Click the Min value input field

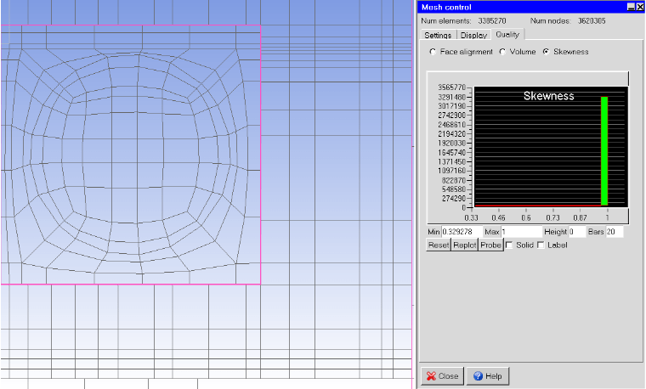point(461,232)
